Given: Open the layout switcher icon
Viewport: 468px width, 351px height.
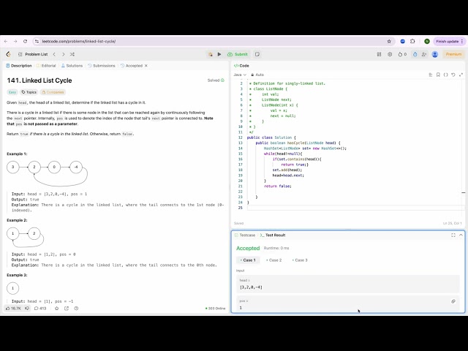Looking at the screenshot, I should [379, 54].
